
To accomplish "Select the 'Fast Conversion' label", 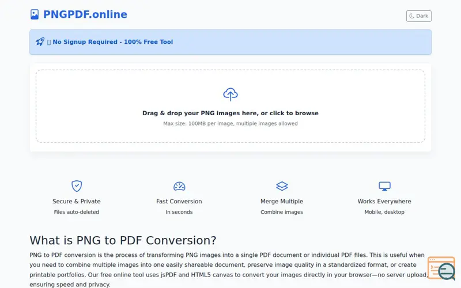I will point(179,201).
